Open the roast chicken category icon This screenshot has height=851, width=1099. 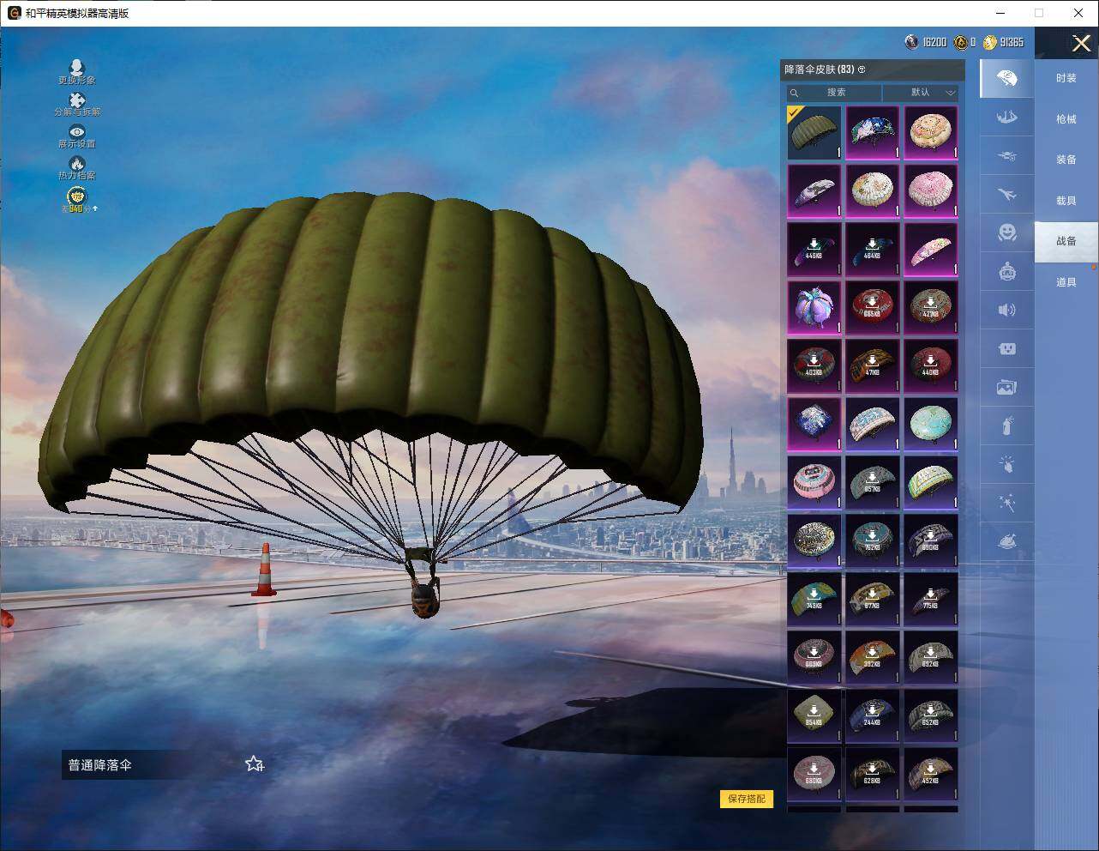pos(1007,542)
